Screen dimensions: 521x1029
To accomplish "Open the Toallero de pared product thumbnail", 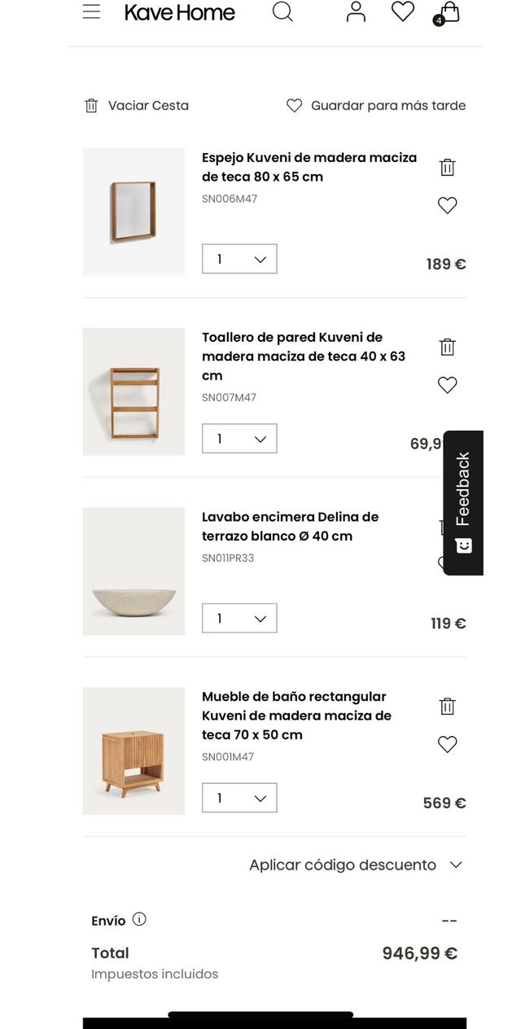I will (x=133, y=392).
